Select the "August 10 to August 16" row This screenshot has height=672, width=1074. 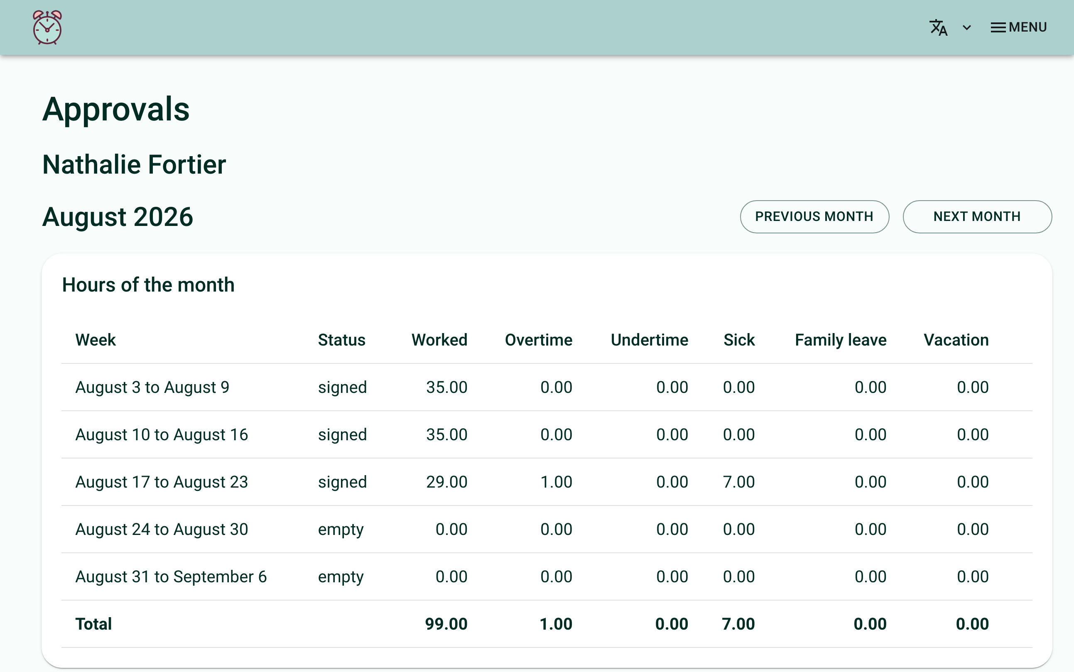[547, 435]
